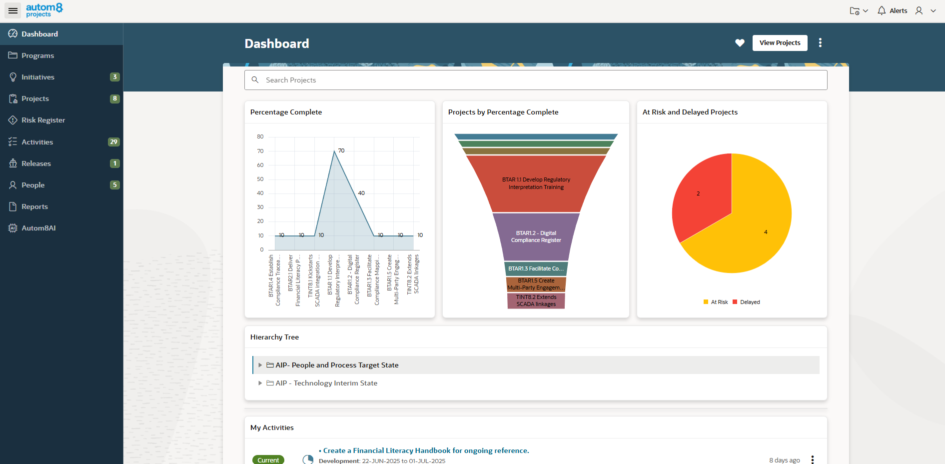Screen dimensions: 945x464
Task: Go to Projects in the sidebar
Action: point(35,98)
